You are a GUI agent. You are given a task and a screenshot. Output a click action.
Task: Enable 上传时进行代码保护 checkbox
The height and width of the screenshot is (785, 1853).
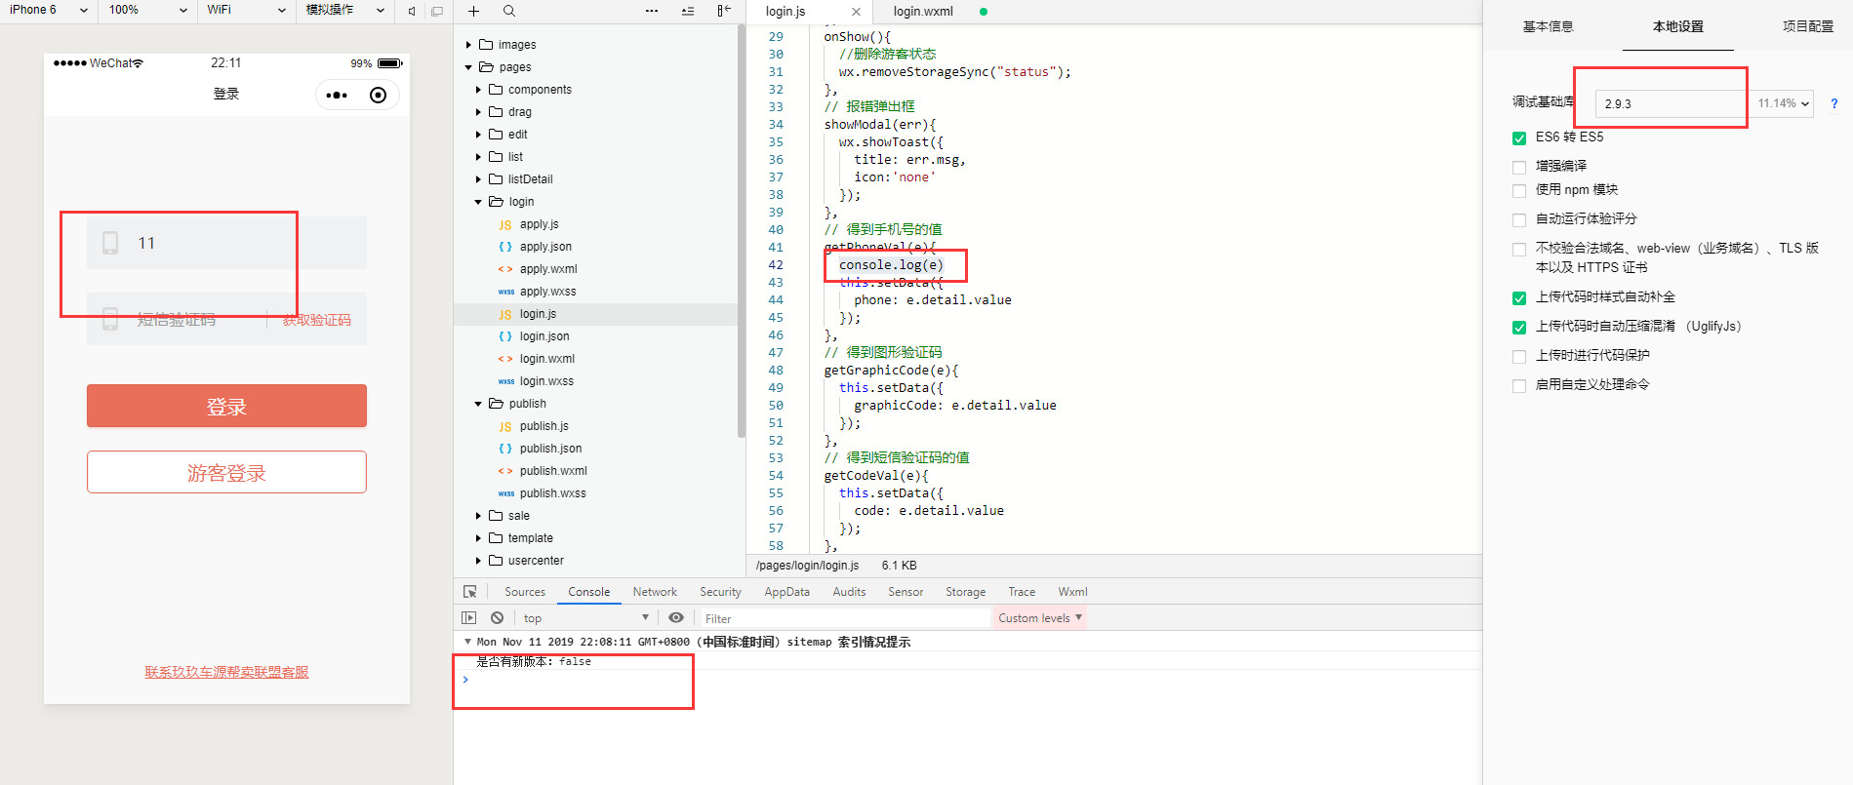(x=1519, y=357)
